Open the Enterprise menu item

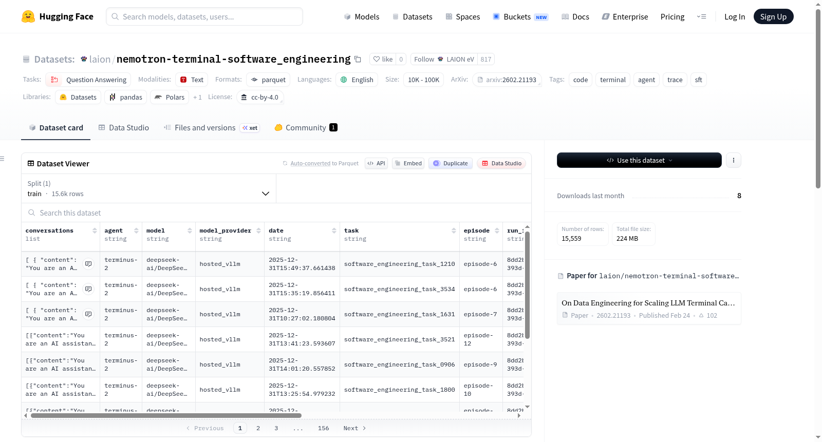[x=625, y=16]
